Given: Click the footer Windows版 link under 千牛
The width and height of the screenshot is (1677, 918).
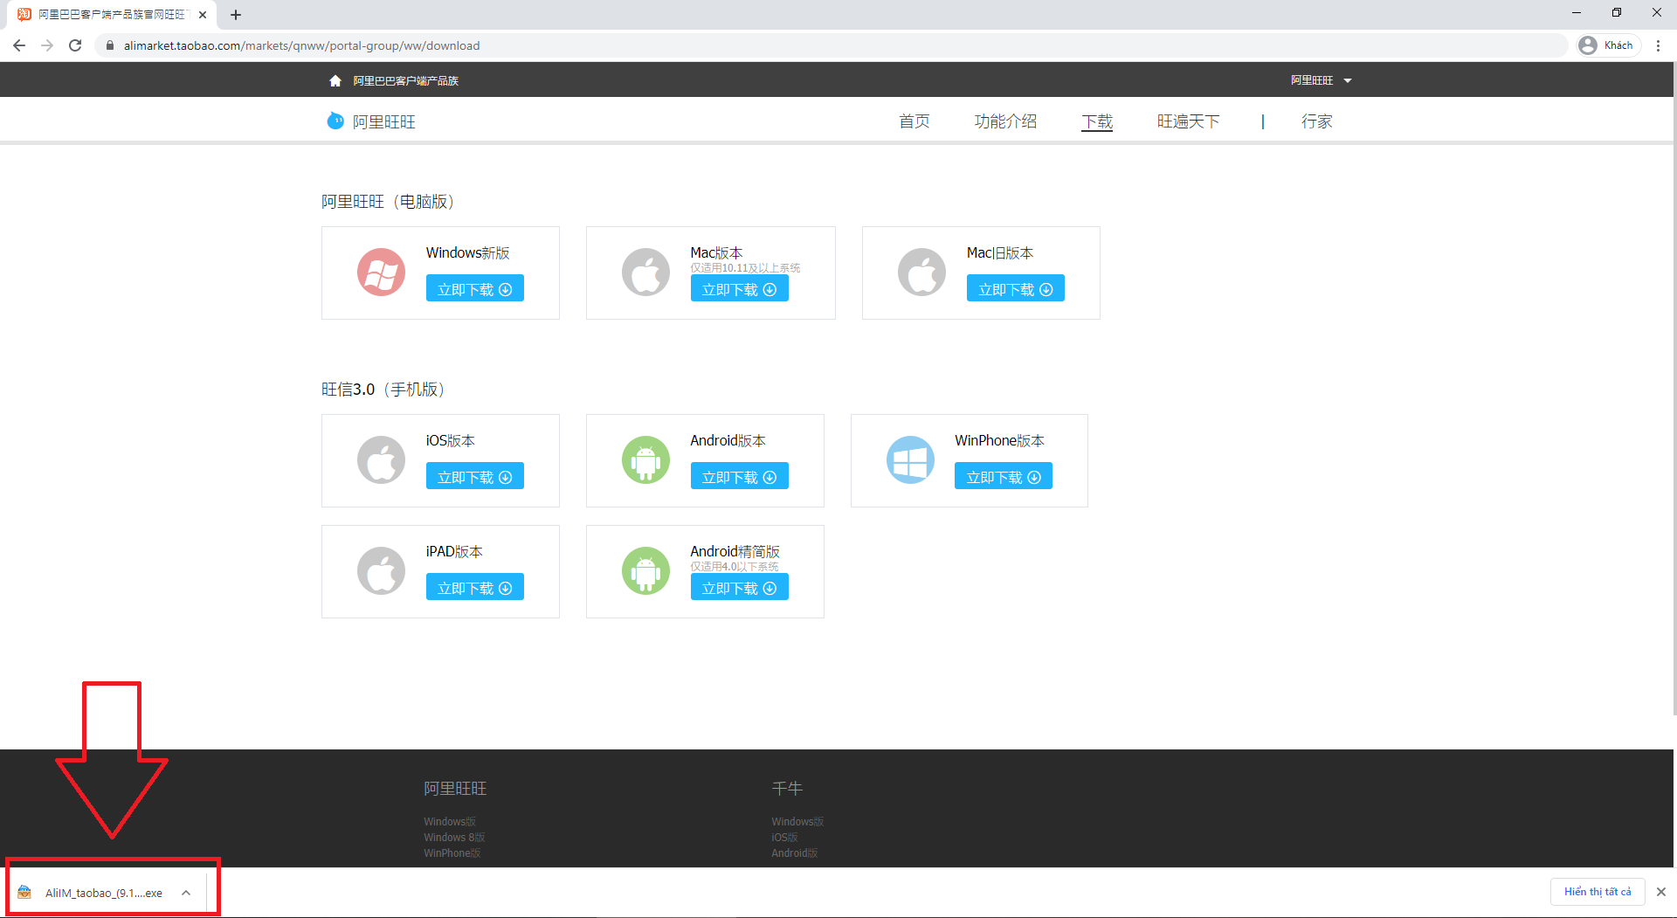Looking at the screenshot, I should click(x=797, y=822).
